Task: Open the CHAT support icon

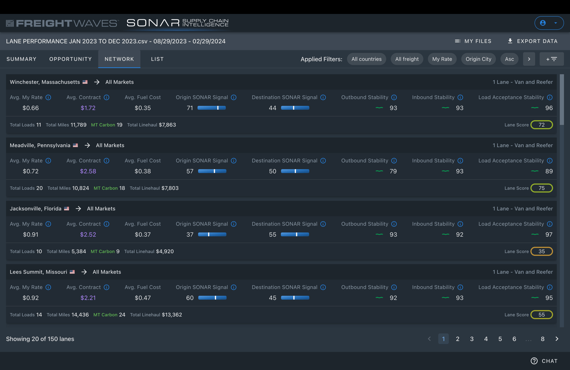Action: pyautogui.click(x=534, y=361)
